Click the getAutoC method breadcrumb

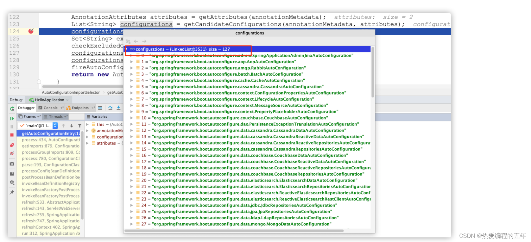pos(115,92)
